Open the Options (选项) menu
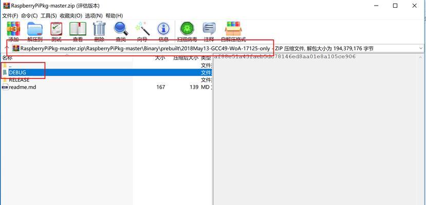This screenshot has height=205, width=426. (x=94, y=16)
